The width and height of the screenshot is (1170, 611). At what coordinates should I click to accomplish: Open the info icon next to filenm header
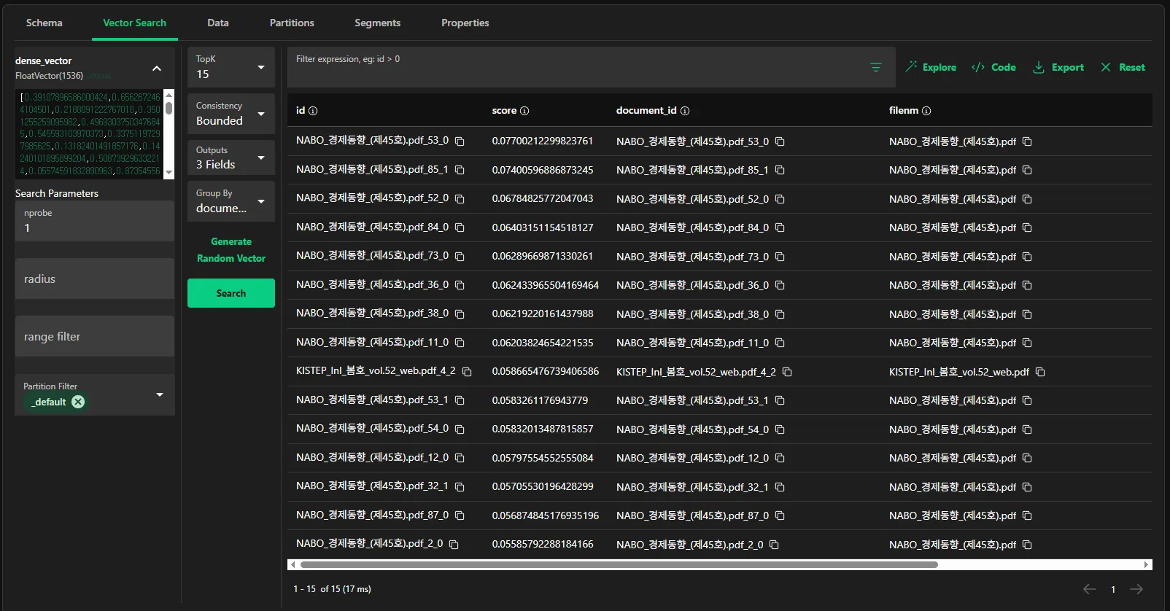pos(926,111)
